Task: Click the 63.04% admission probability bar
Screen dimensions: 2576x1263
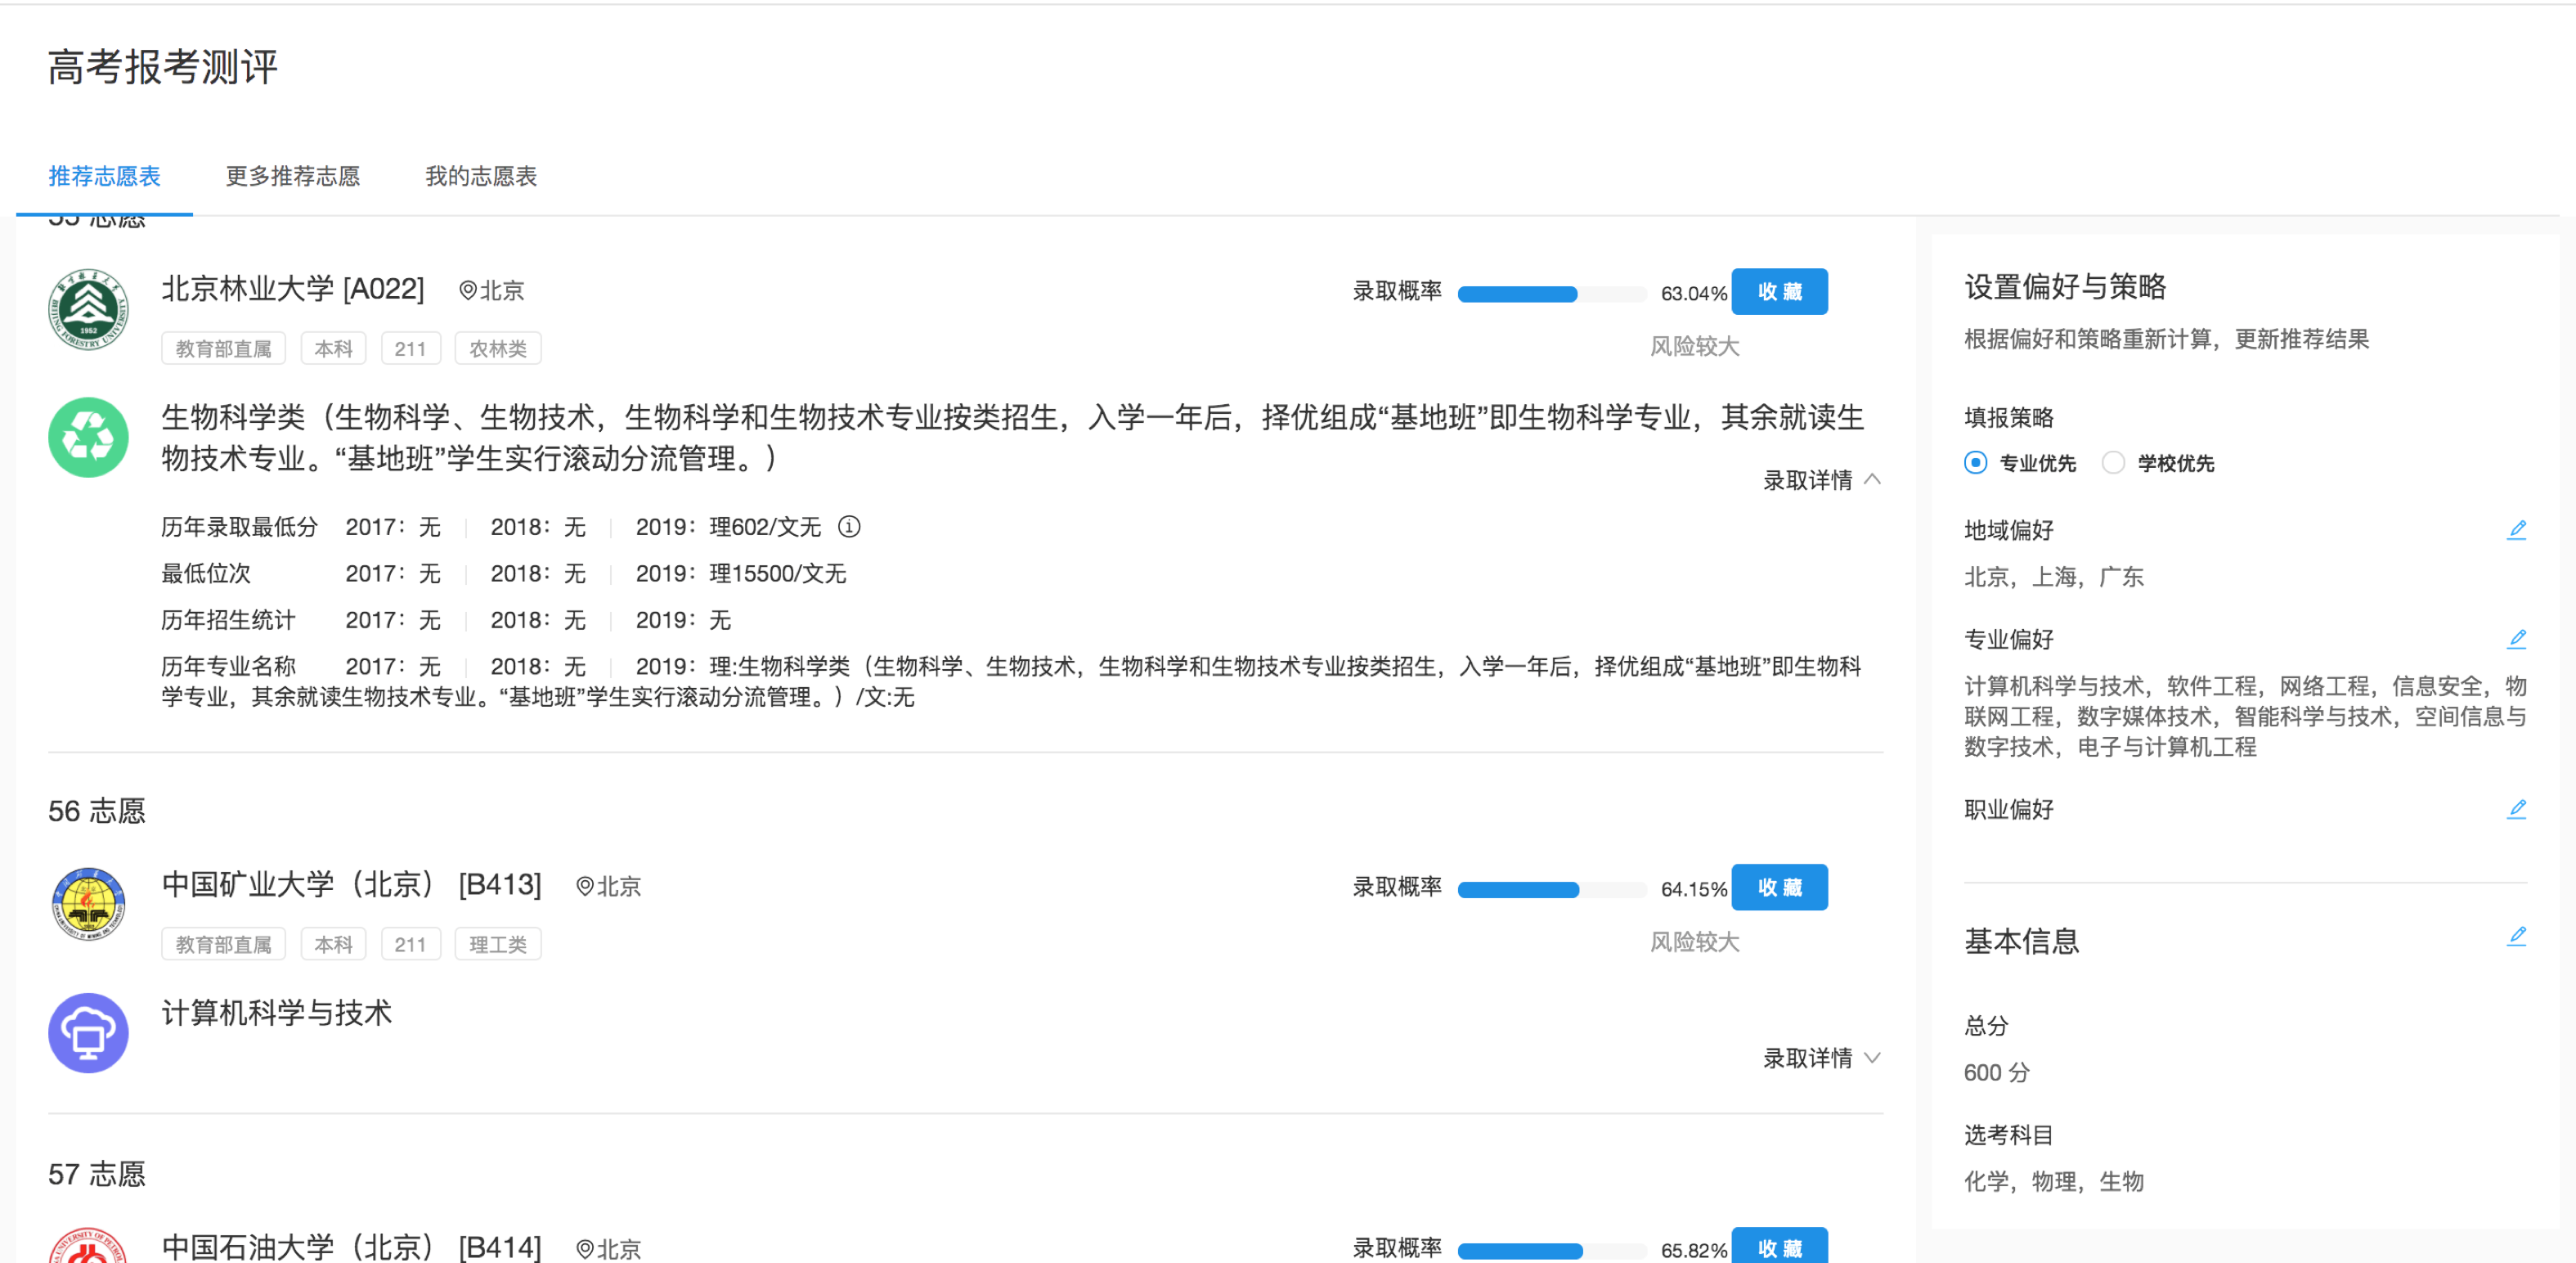Action: point(1551,294)
